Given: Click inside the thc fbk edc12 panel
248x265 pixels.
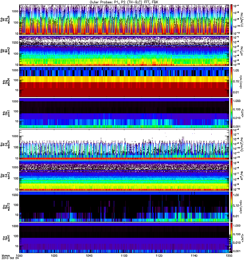Looking at the screenshot, I should (x=124, y=207).
